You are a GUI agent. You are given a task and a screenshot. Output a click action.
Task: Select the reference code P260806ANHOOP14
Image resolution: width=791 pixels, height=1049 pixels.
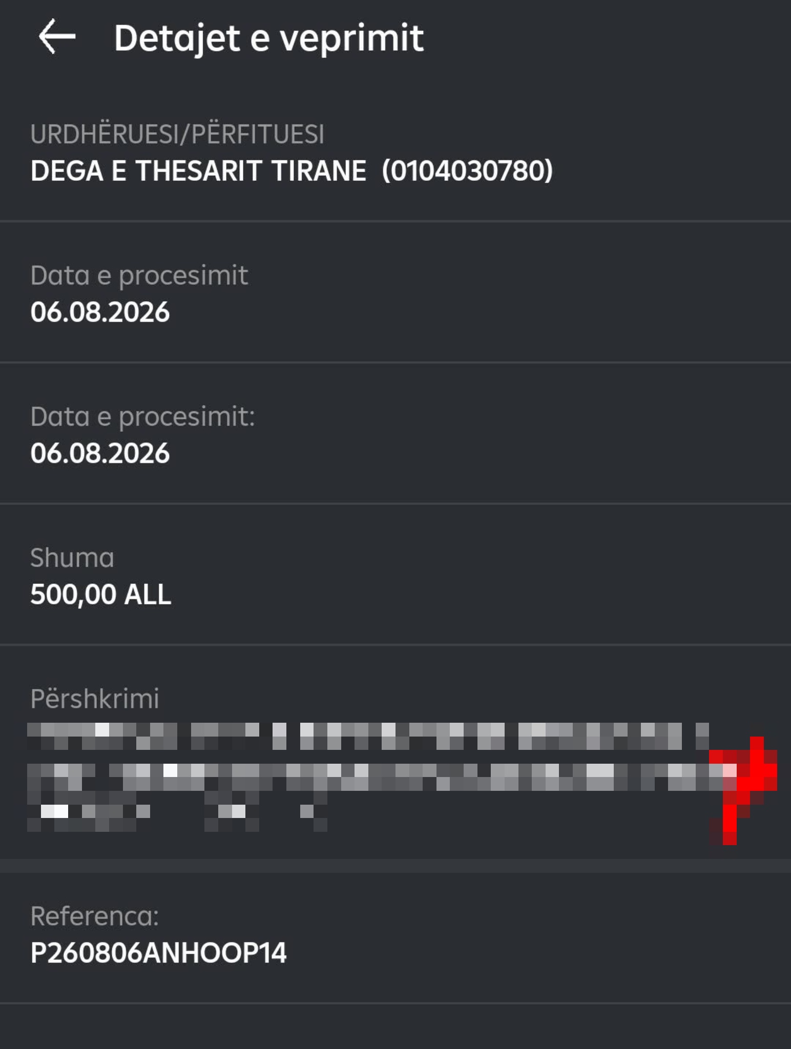point(158,953)
